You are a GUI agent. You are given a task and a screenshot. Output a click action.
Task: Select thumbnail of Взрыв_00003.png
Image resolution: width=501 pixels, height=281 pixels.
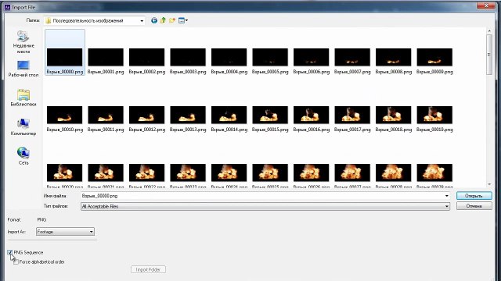(x=188, y=57)
